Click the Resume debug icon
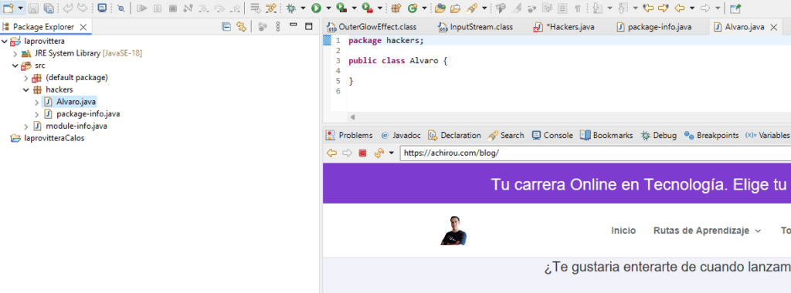 (x=142, y=8)
